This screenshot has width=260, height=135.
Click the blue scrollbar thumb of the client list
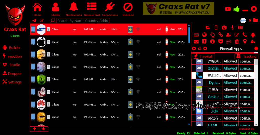coord(189,35)
